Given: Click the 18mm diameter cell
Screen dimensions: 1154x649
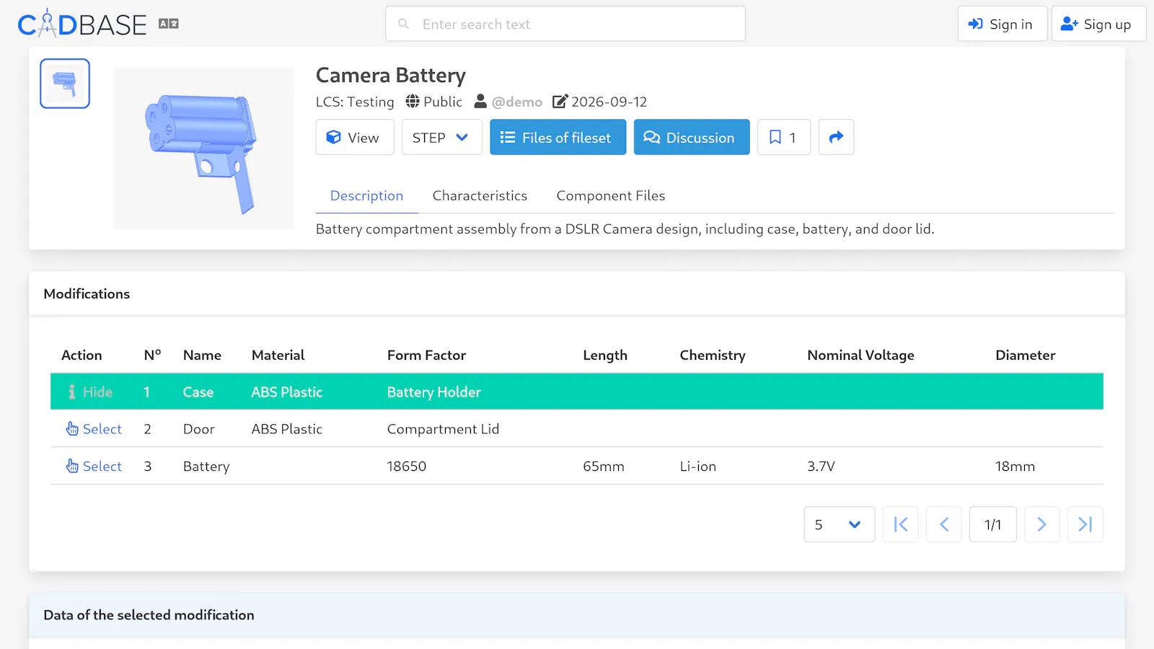Looking at the screenshot, I should coord(1015,467).
